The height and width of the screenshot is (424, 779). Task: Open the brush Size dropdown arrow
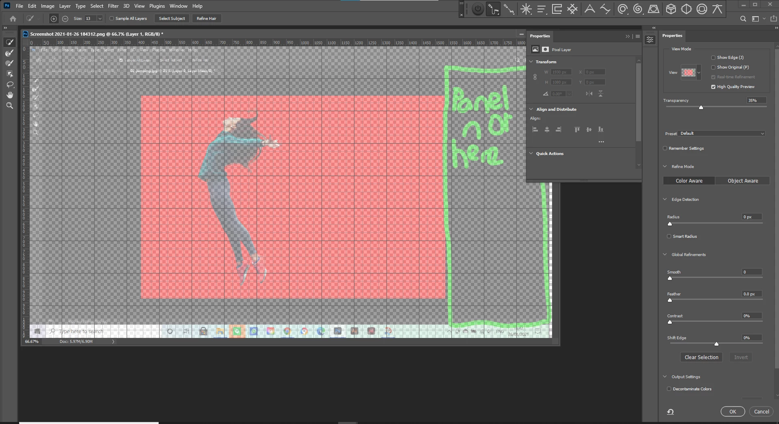(100, 19)
